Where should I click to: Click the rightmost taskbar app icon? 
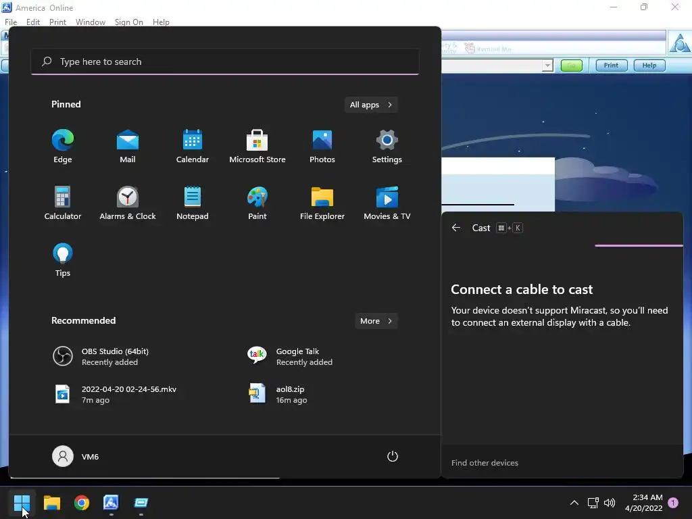click(x=141, y=503)
